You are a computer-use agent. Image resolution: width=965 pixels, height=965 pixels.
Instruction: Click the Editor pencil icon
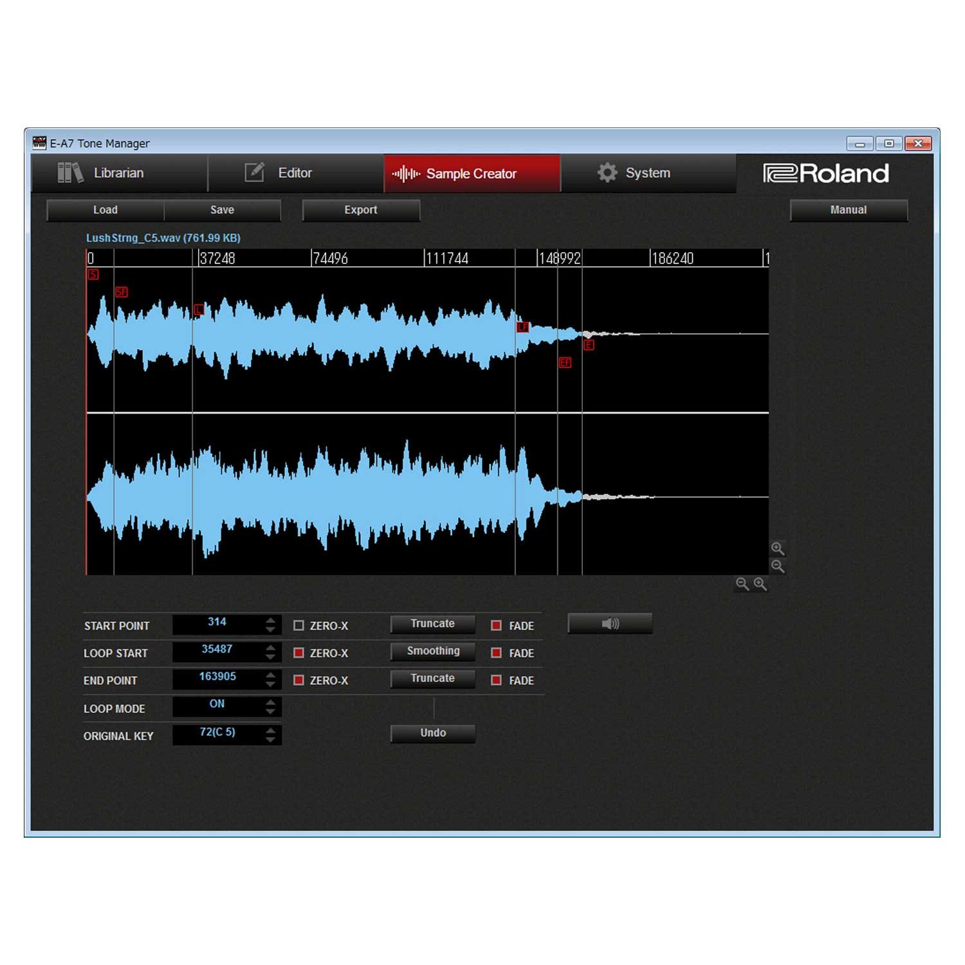click(x=255, y=172)
